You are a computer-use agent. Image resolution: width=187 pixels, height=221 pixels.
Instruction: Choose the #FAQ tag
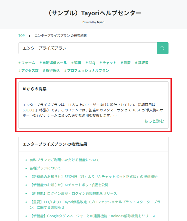(90, 63)
